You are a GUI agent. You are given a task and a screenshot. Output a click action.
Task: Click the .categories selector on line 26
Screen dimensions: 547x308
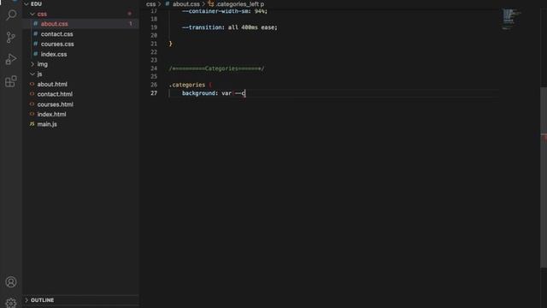coord(187,85)
